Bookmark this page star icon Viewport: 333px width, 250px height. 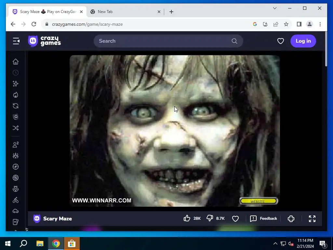286,24
